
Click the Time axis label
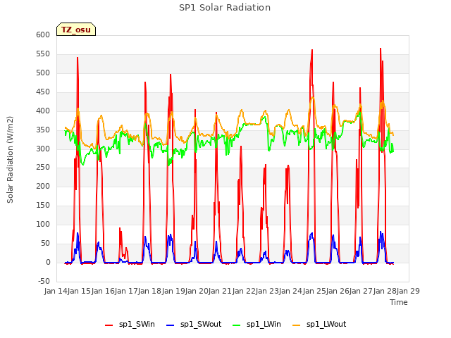399,302
